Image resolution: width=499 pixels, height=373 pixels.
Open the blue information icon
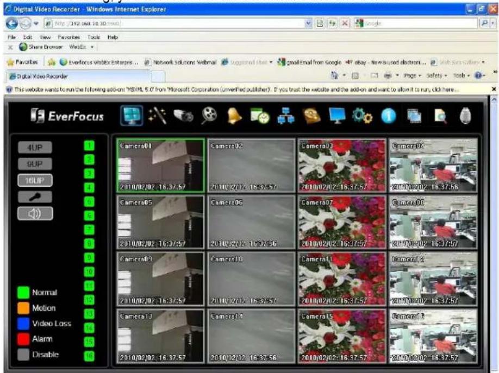(x=388, y=116)
